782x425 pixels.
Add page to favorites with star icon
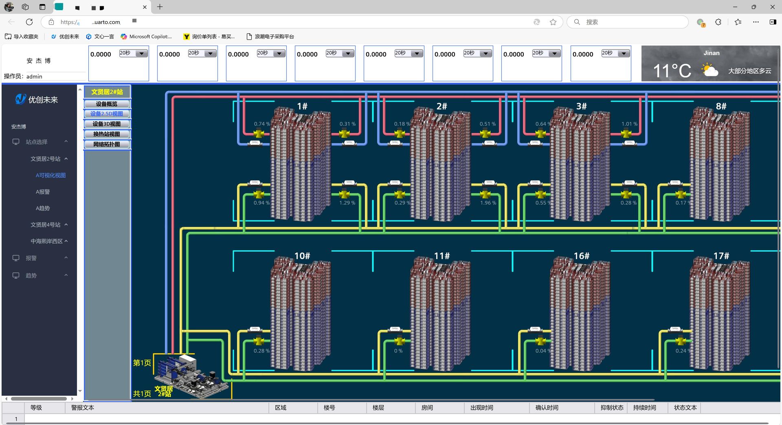(x=553, y=22)
